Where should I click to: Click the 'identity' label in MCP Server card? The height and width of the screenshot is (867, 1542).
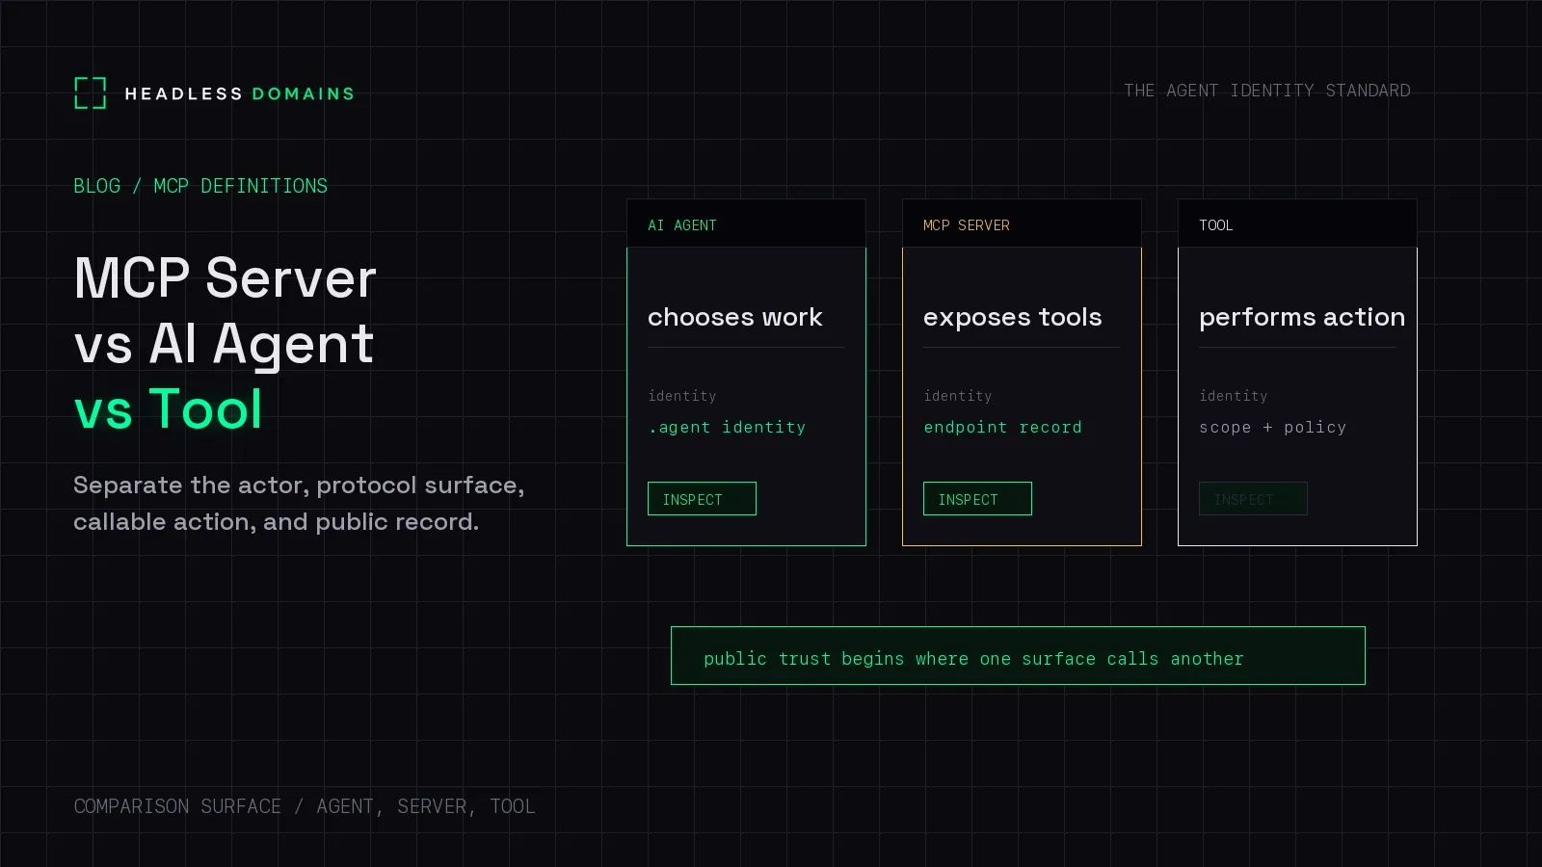957,396
